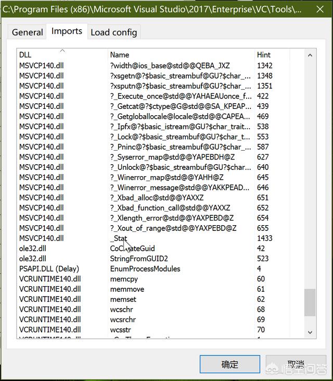This screenshot has width=333, height=381.
Task: Select the ?_Lock@?$basic_streambuf row
Action: (161, 137)
